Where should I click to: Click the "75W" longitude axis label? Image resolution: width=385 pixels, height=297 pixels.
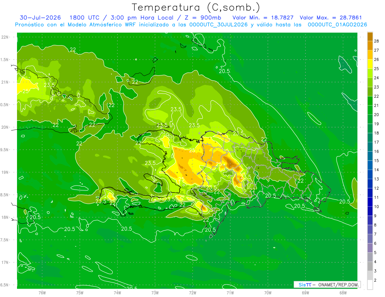(x=80, y=293)
